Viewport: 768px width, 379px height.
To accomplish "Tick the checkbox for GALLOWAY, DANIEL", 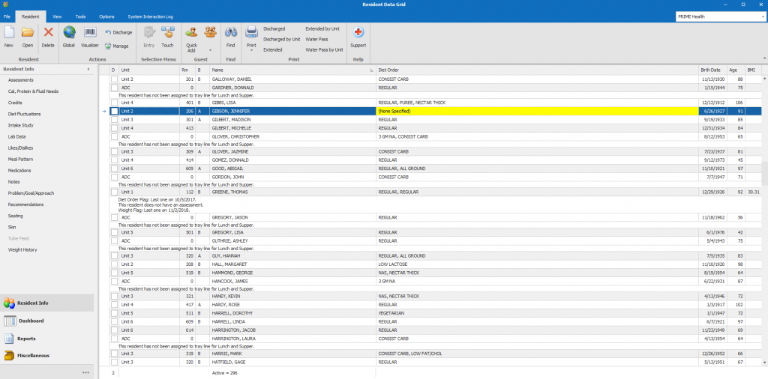I will coord(115,79).
